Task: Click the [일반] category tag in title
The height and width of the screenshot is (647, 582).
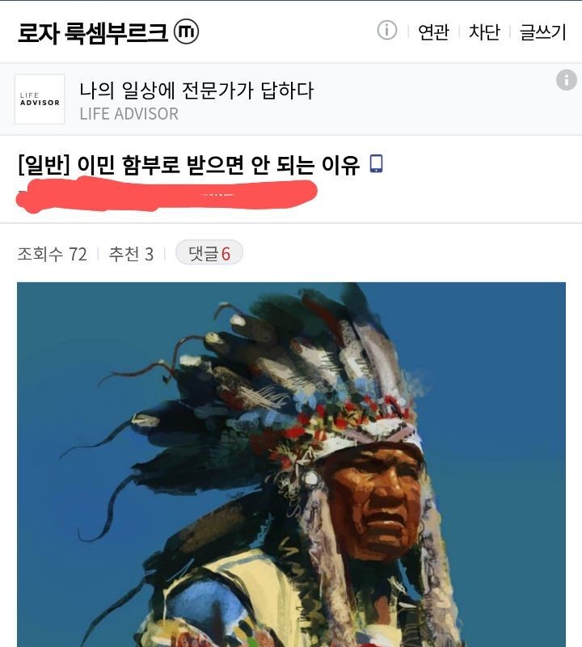Action: point(44,165)
